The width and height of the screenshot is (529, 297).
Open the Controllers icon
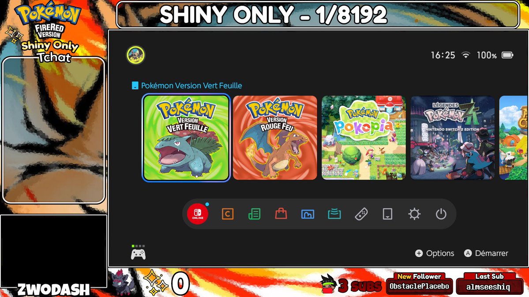pyautogui.click(x=361, y=214)
